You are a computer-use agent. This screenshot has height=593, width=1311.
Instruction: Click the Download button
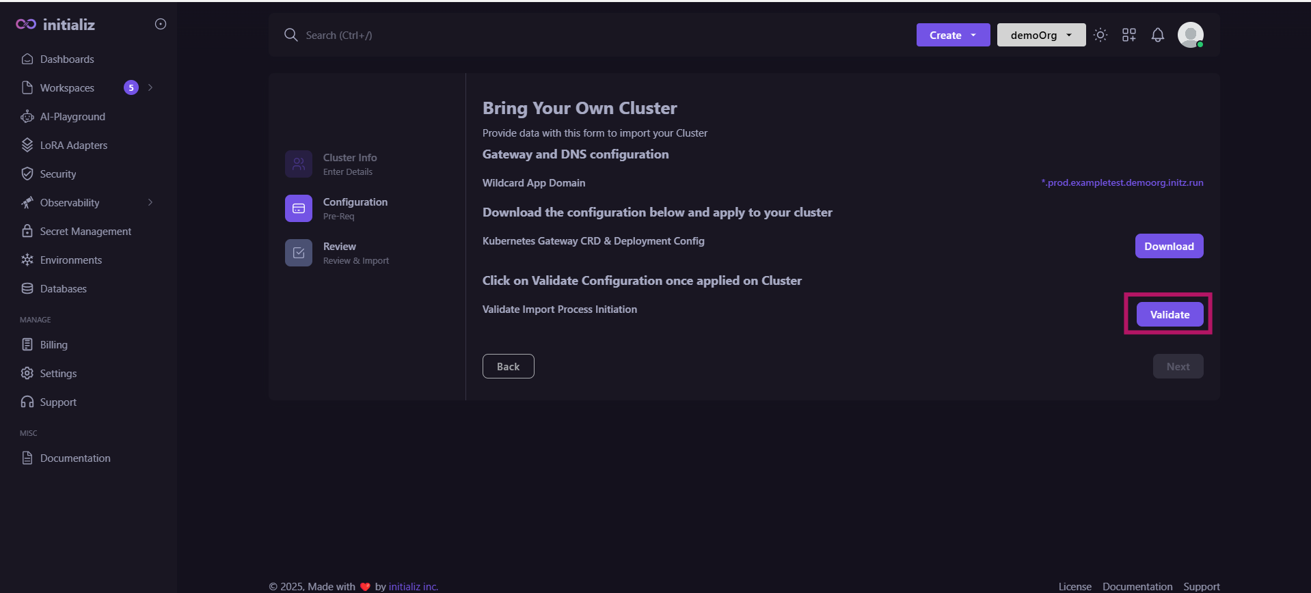[1170, 246]
